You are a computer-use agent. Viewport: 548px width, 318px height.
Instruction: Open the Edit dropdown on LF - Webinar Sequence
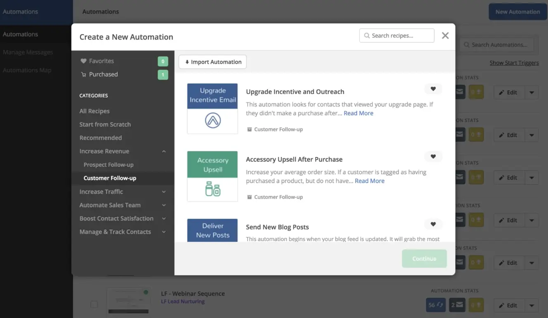[531, 305]
